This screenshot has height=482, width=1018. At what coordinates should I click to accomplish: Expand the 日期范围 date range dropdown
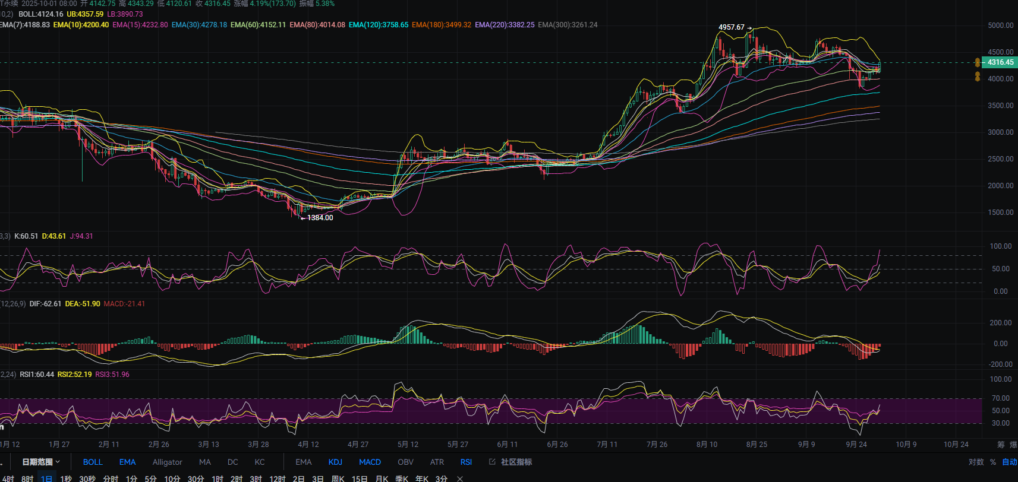tap(41, 462)
